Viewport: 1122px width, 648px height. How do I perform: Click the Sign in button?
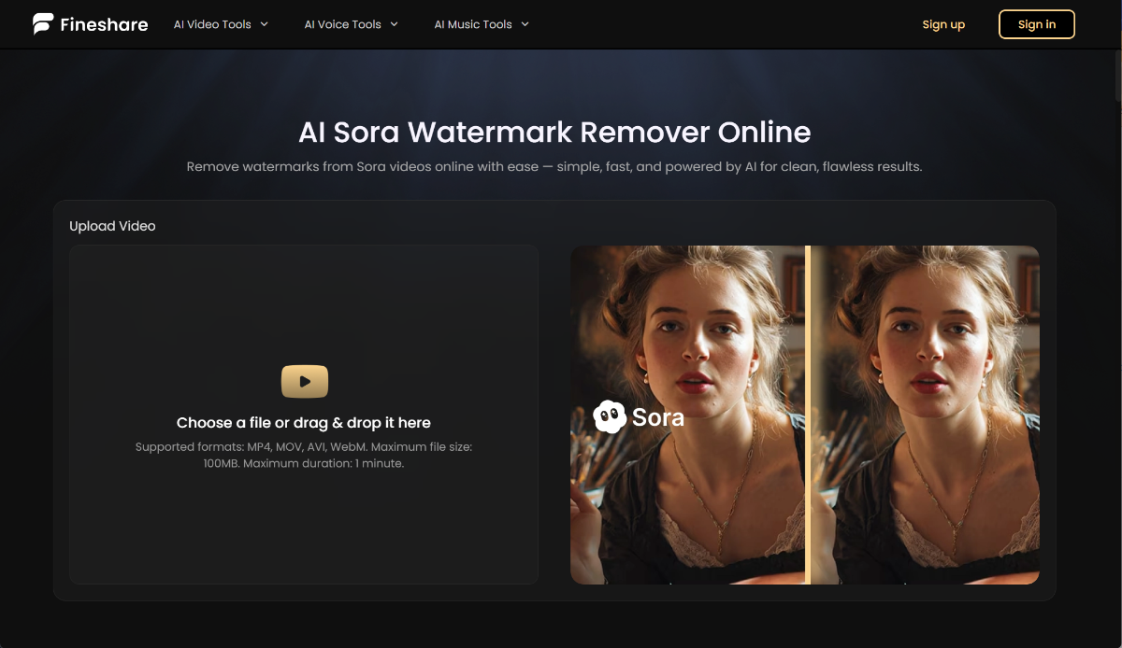click(1037, 24)
